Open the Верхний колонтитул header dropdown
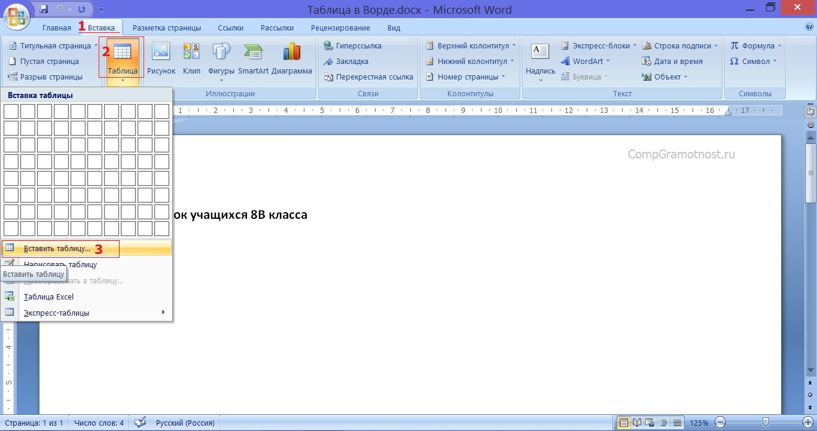The width and height of the screenshot is (817, 431). (471, 46)
